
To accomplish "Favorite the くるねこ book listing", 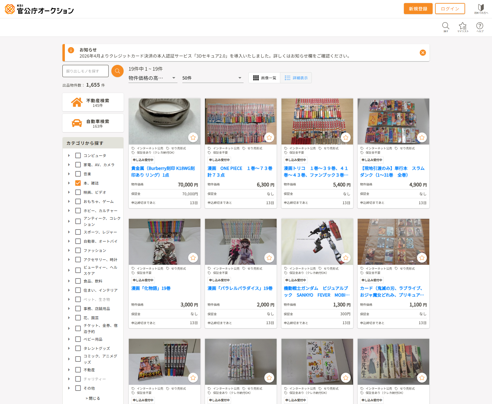I will click(x=346, y=378).
